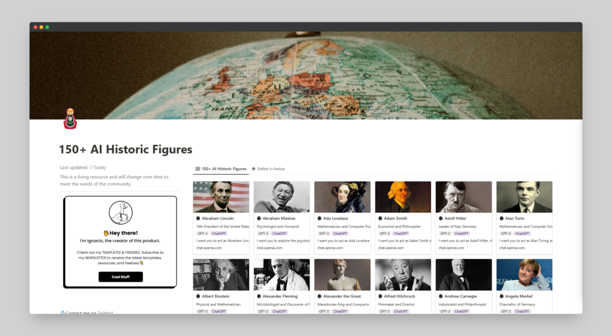Click the green macOS fullscreen window button
The width and height of the screenshot is (612, 336).
pyautogui.click(x=47, y=27)
